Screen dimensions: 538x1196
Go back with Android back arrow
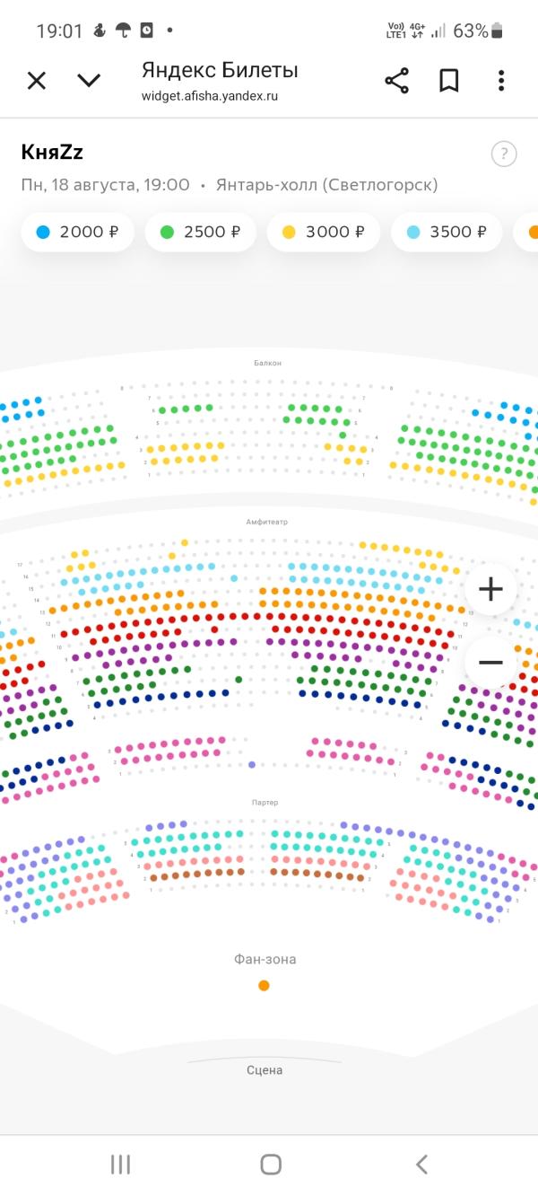pyautogui.click(x=421, y=1165)
